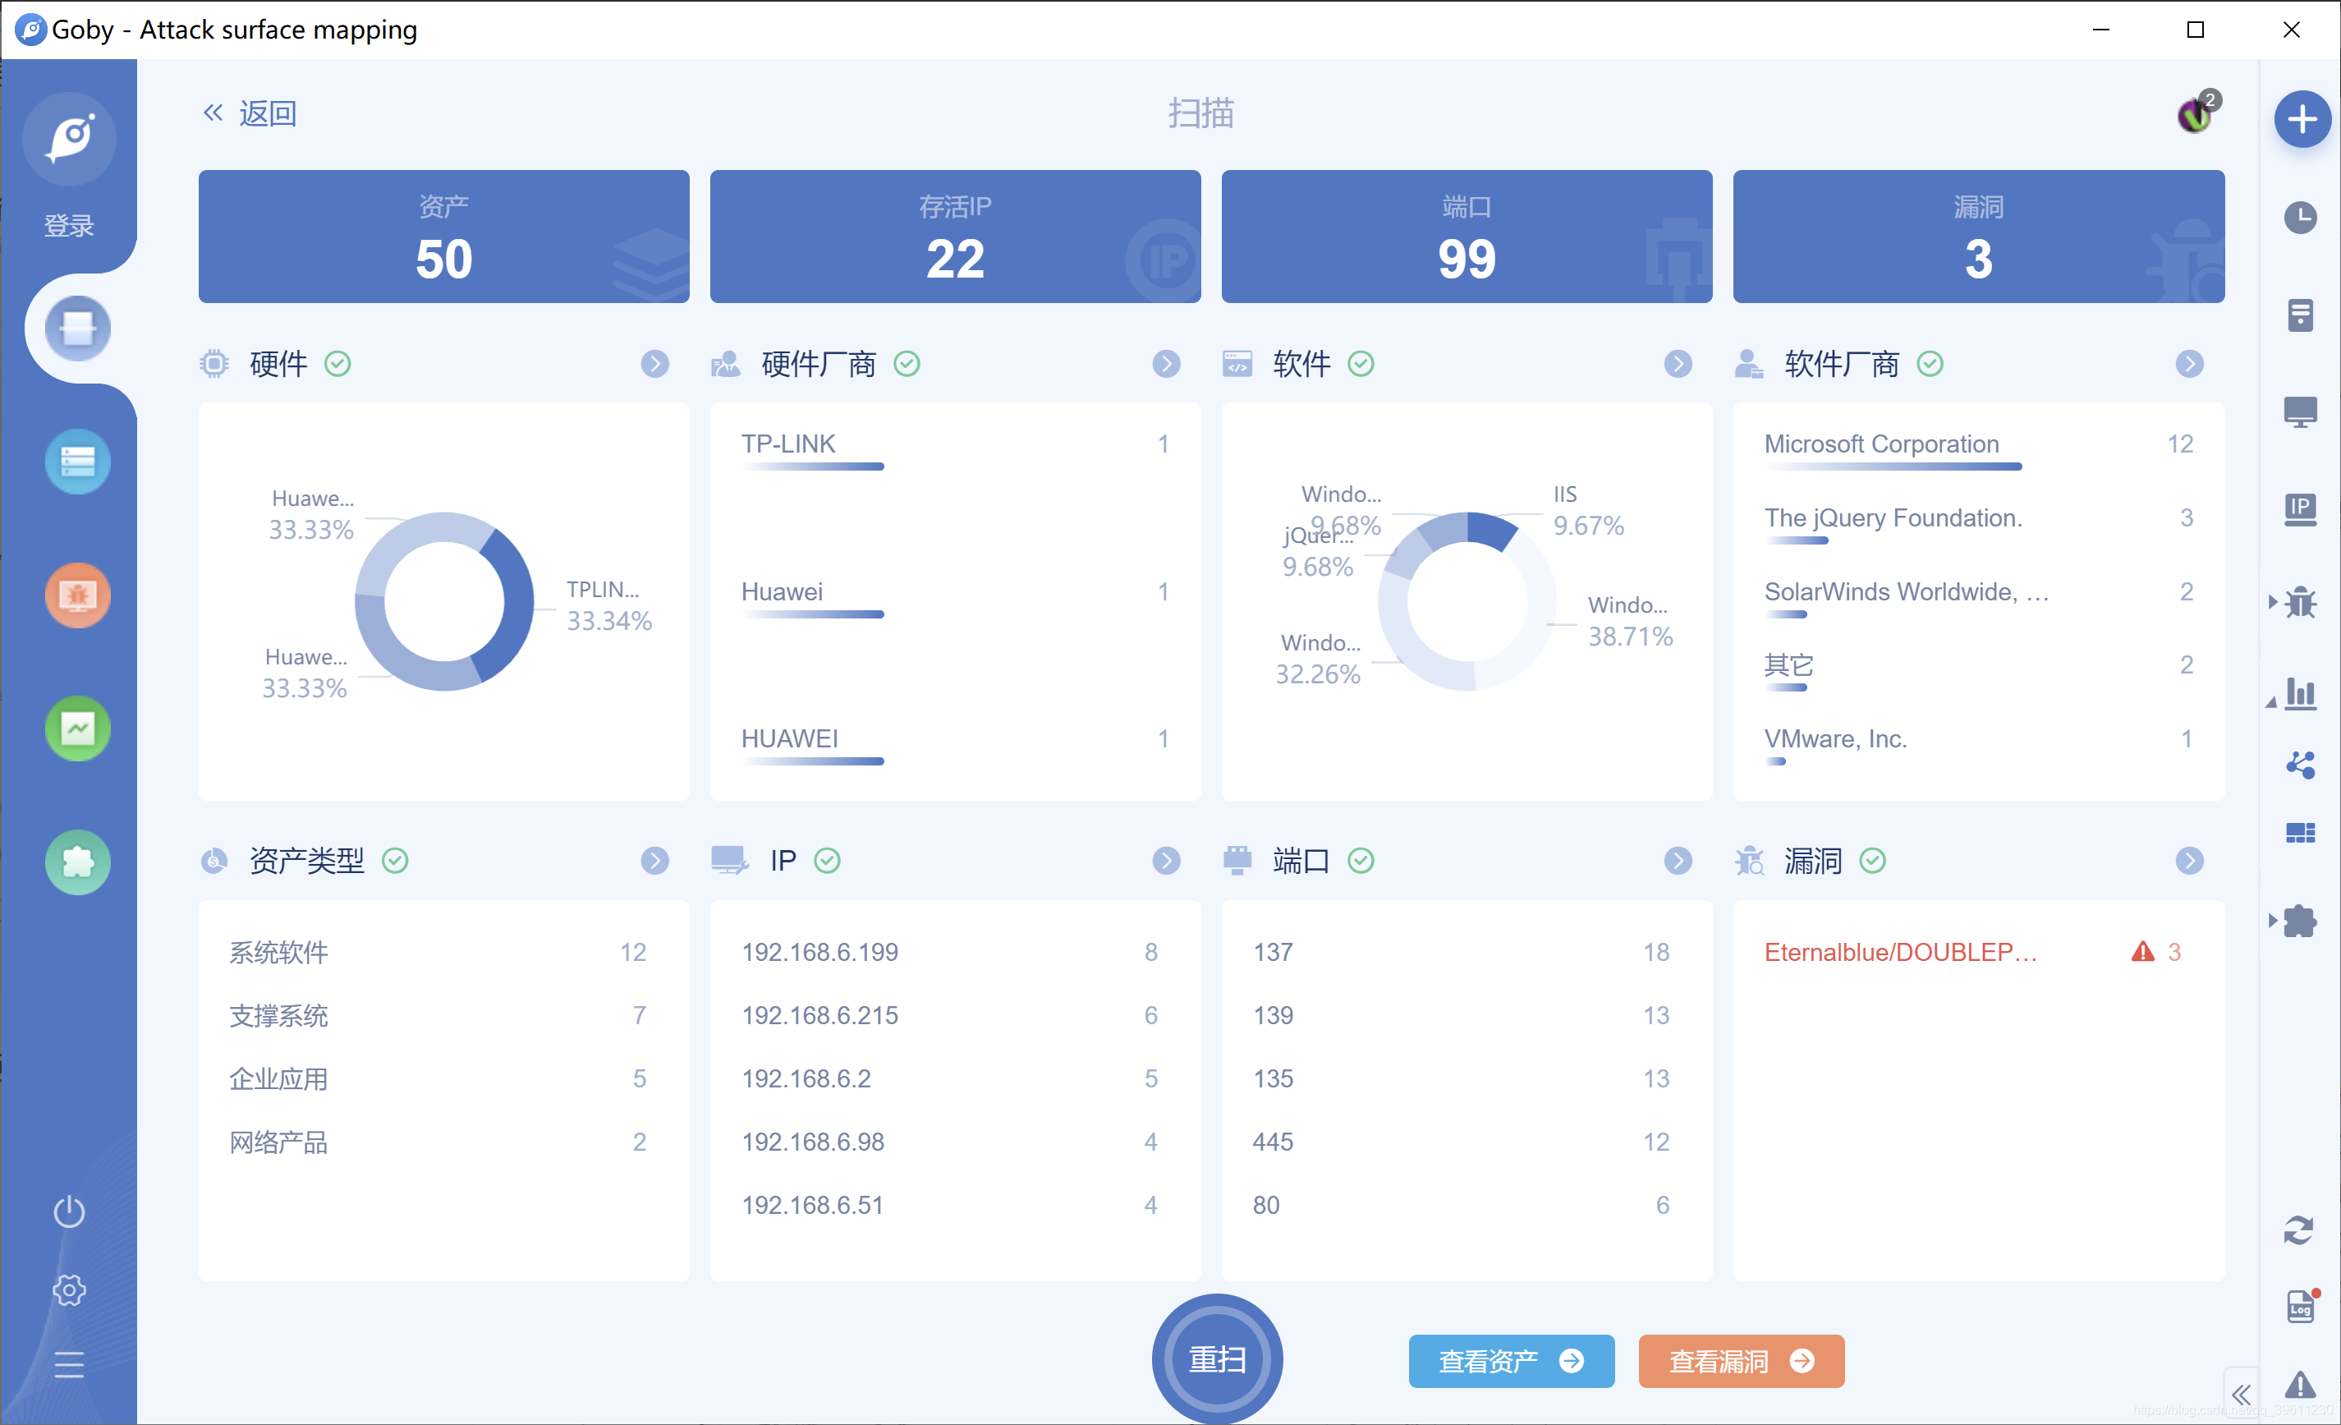Select the Eternalblue/DOUBLEP... vulnerability entry
Viewport: 2341px width, 1425px height.
[x=1972, y=952]
